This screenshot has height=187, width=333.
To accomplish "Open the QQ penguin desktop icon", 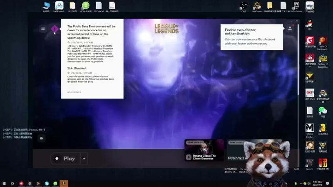I will point(310,25).
